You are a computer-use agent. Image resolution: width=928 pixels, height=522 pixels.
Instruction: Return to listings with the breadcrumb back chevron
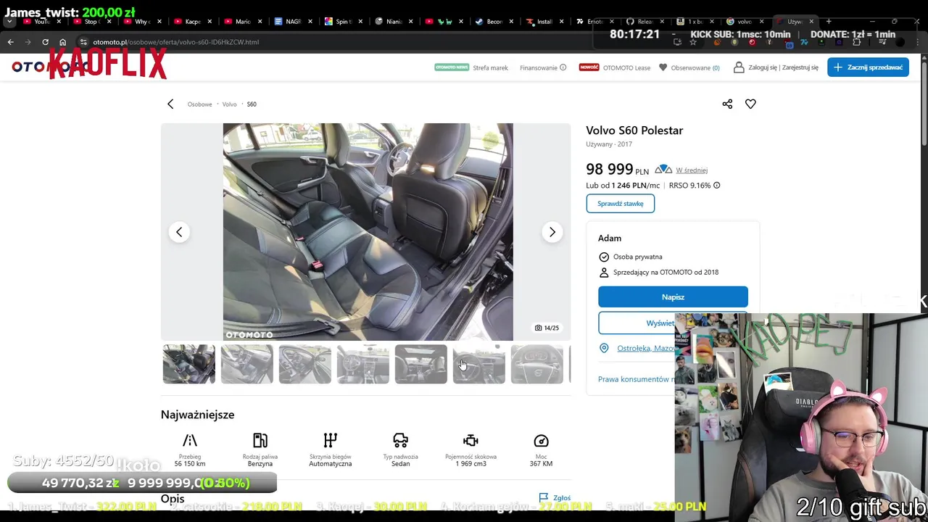tap(170, 104)
